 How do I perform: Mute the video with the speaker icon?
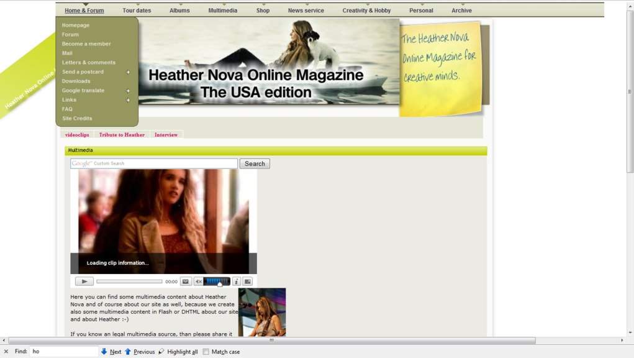[x=198, y=282]
